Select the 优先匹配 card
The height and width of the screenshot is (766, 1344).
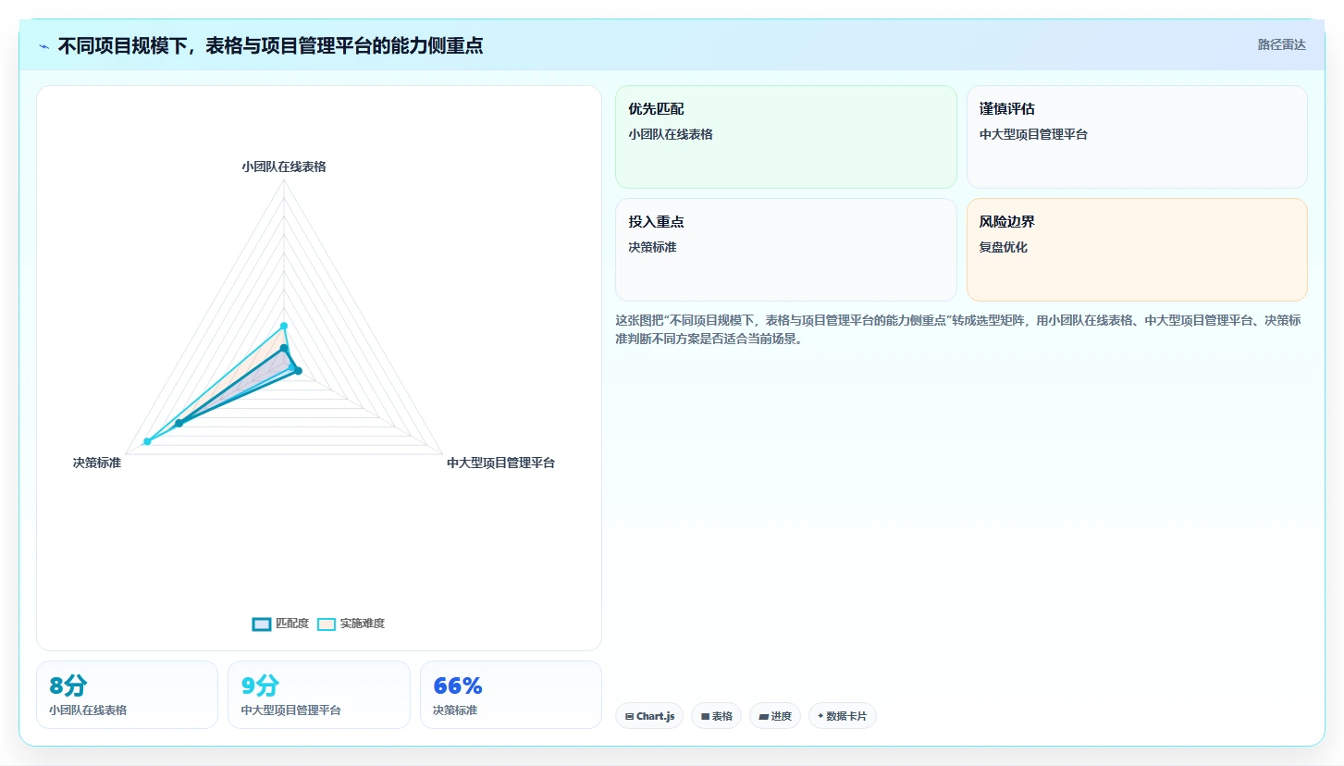tap(785, 137)
